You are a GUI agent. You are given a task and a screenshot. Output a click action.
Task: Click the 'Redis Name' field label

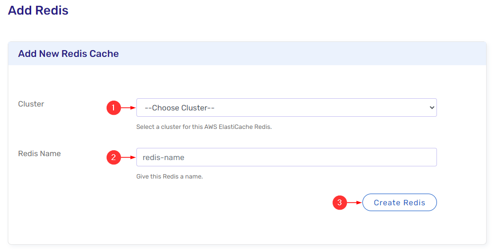point(39,154)
